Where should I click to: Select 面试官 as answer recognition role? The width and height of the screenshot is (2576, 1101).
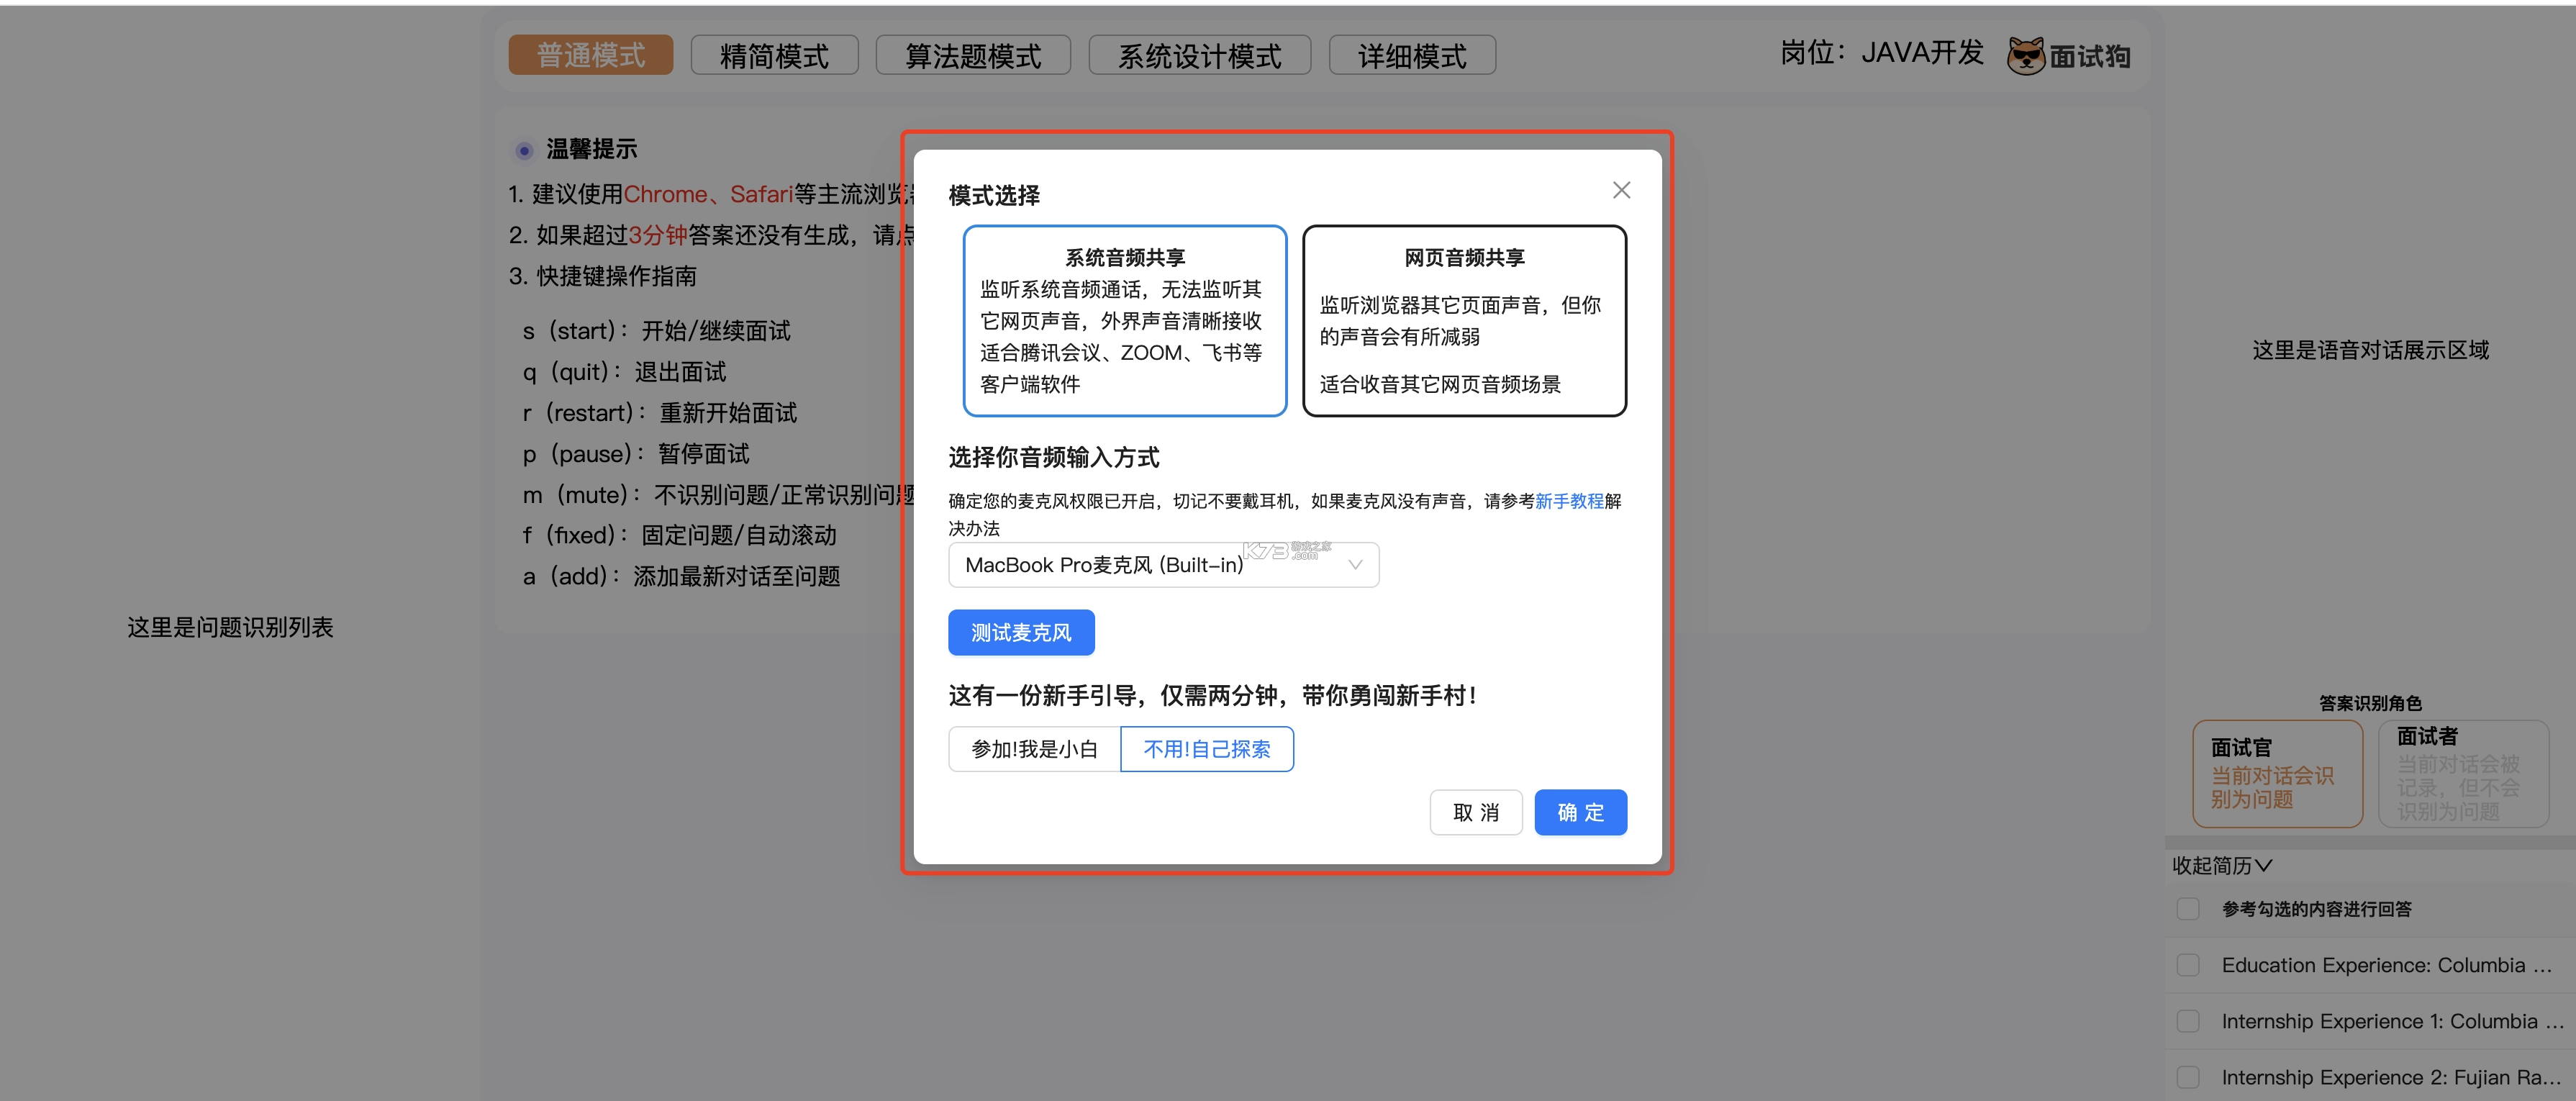click(2277, 774)
